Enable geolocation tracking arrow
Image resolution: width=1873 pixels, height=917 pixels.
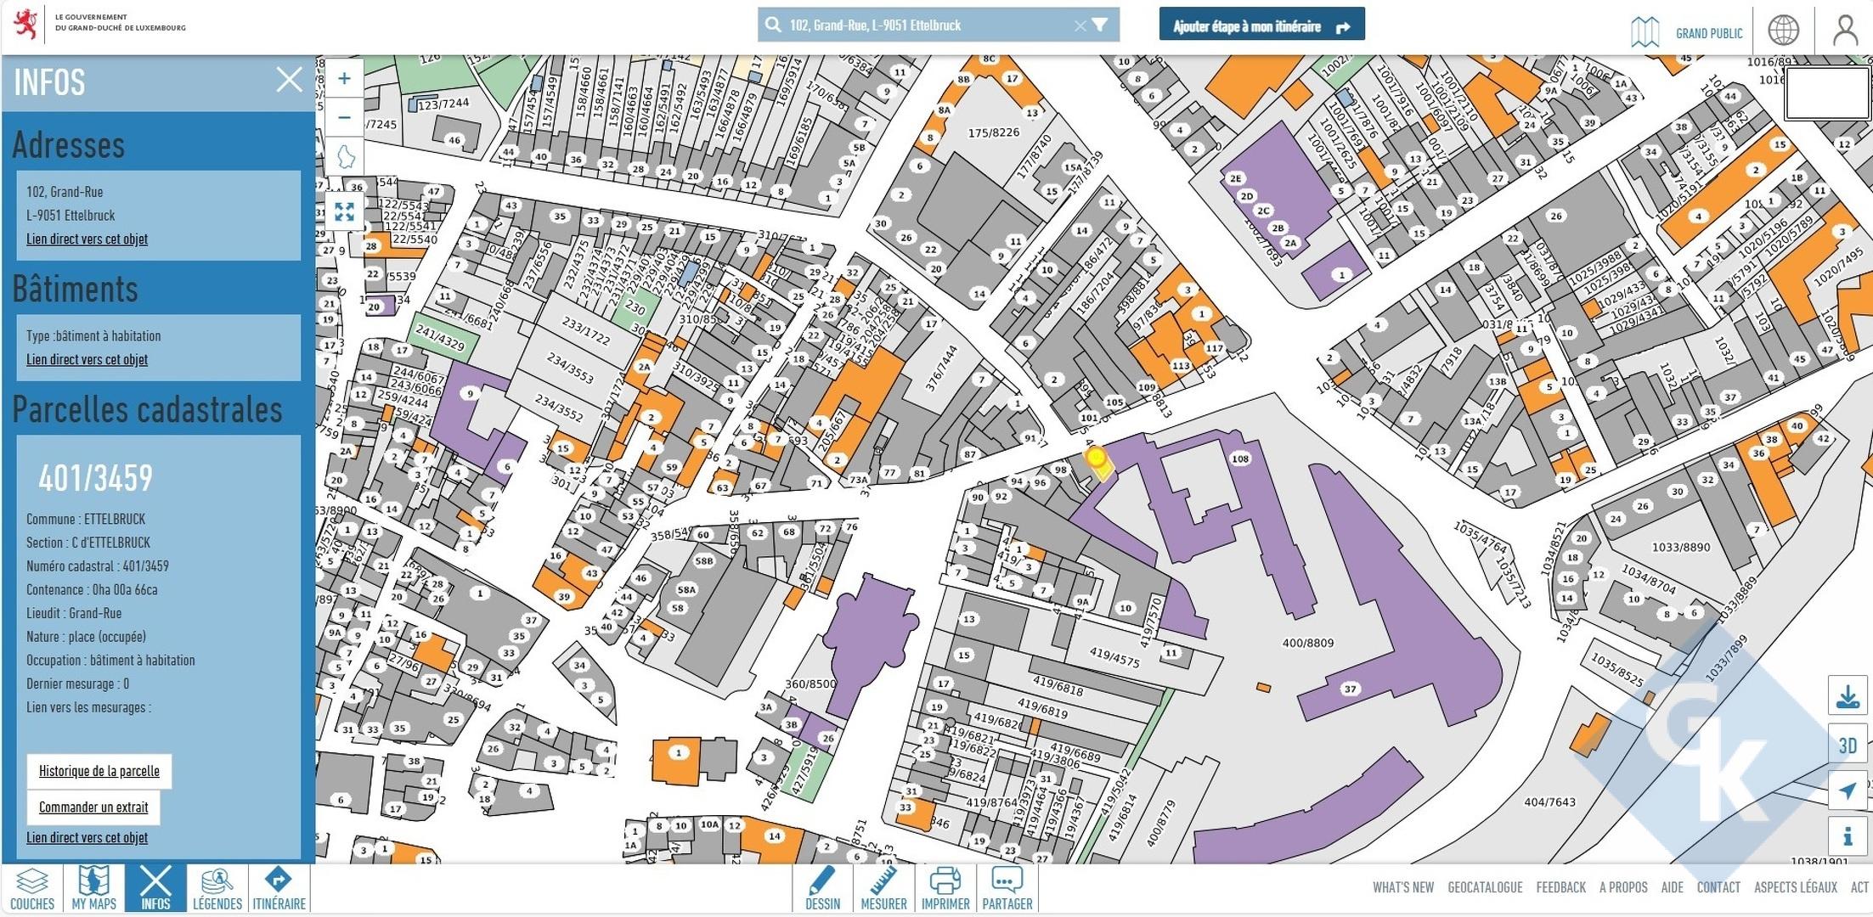point(1848,791)
